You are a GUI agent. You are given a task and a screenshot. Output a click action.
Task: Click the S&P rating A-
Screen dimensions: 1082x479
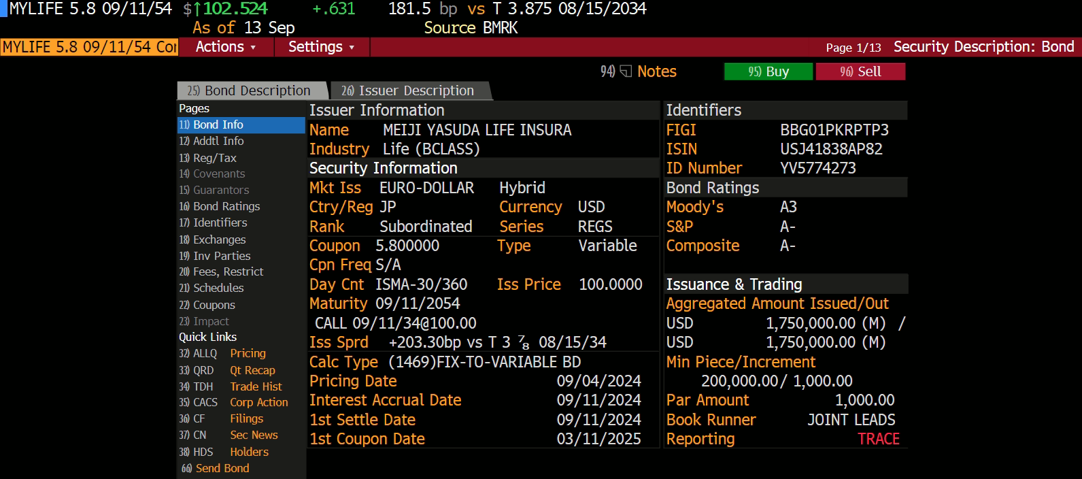(788, 227)
